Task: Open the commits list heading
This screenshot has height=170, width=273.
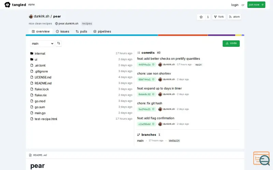Action: pos(148,53)
